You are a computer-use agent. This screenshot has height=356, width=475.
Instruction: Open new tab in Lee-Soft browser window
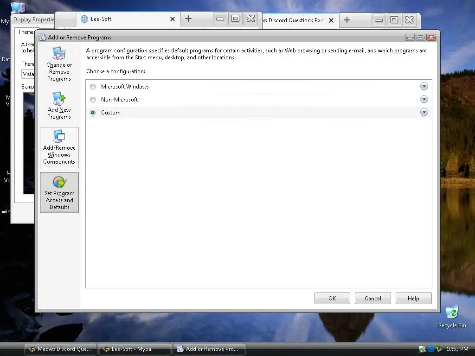188,19
